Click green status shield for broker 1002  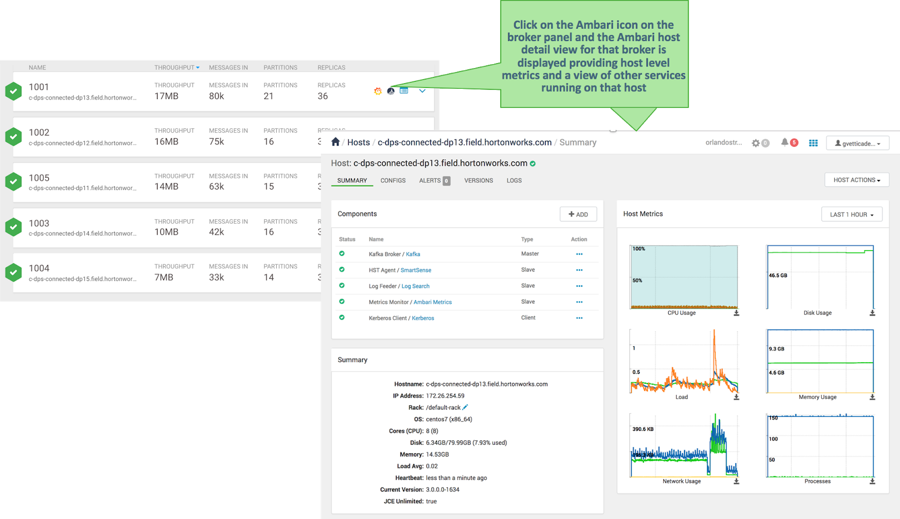coord(13,136)
